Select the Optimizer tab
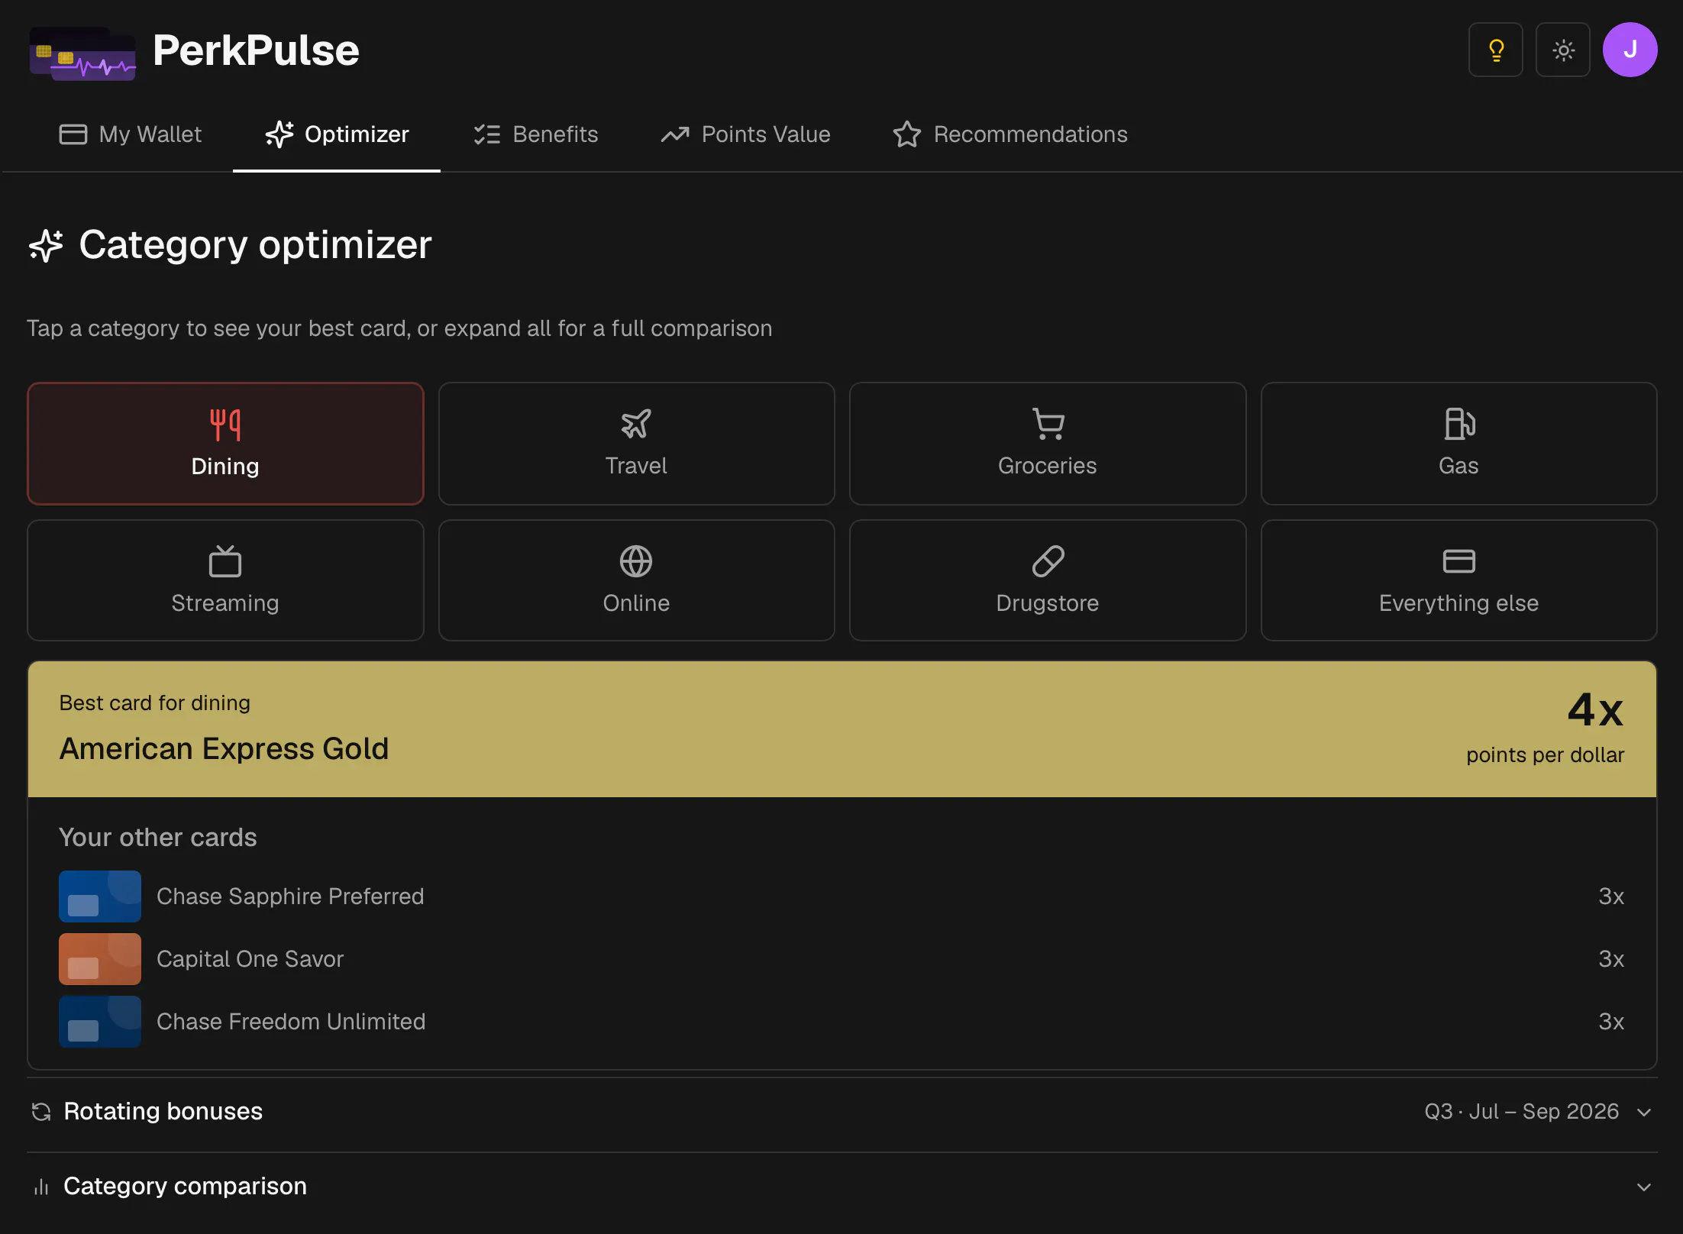This screenshot has height=1234, width=1683. tap(337, 134)
